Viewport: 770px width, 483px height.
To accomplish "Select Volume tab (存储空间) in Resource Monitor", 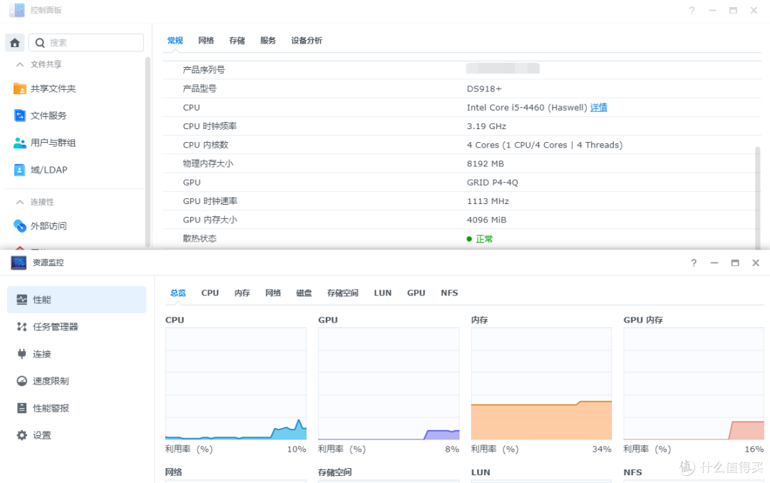I will [342, 293].
